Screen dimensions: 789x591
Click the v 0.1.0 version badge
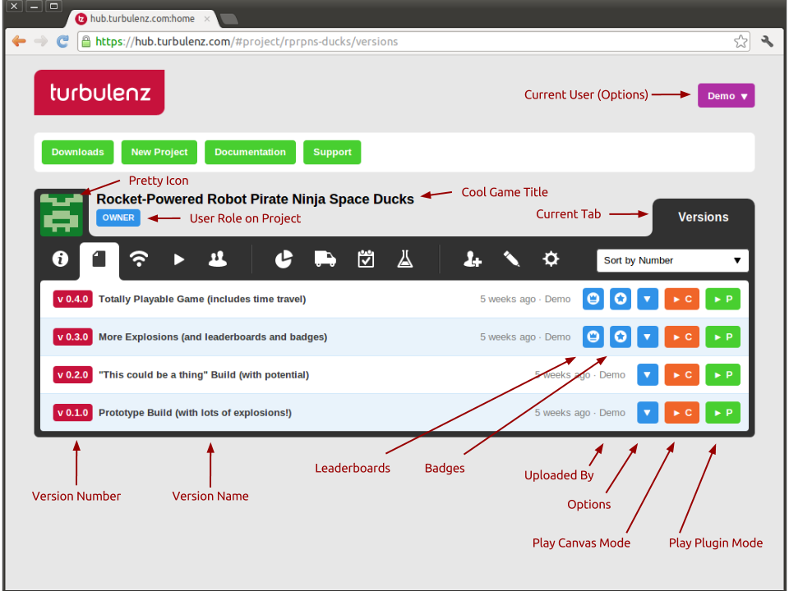(x=72, y=413)
